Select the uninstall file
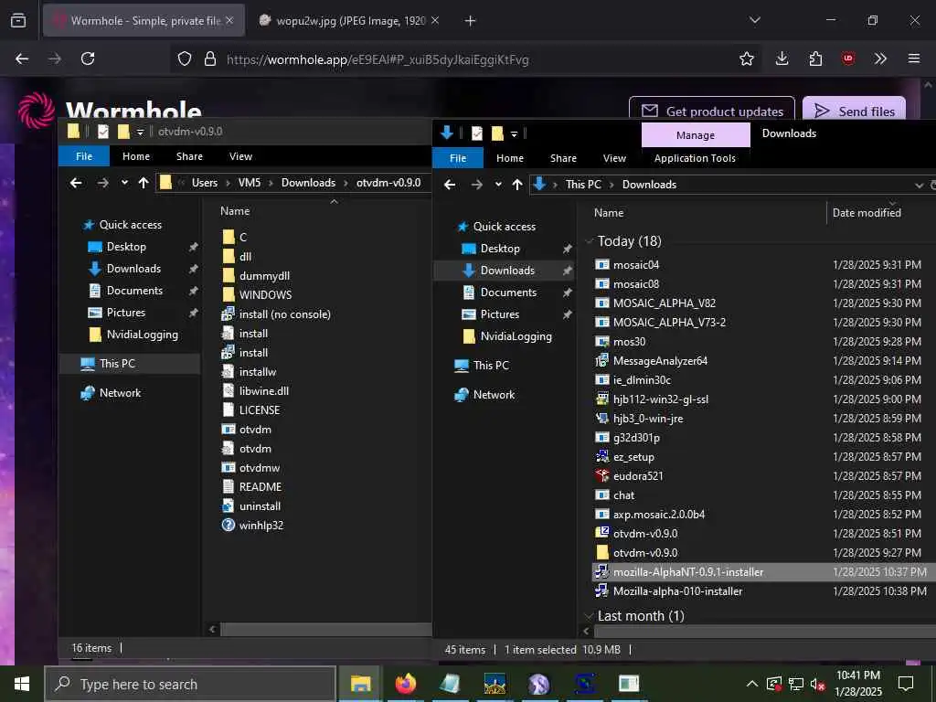This screenshot has height=702, width=936. pos(260,506)
